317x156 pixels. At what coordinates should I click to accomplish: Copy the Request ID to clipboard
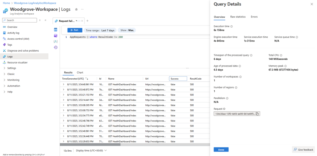[257, 114]
